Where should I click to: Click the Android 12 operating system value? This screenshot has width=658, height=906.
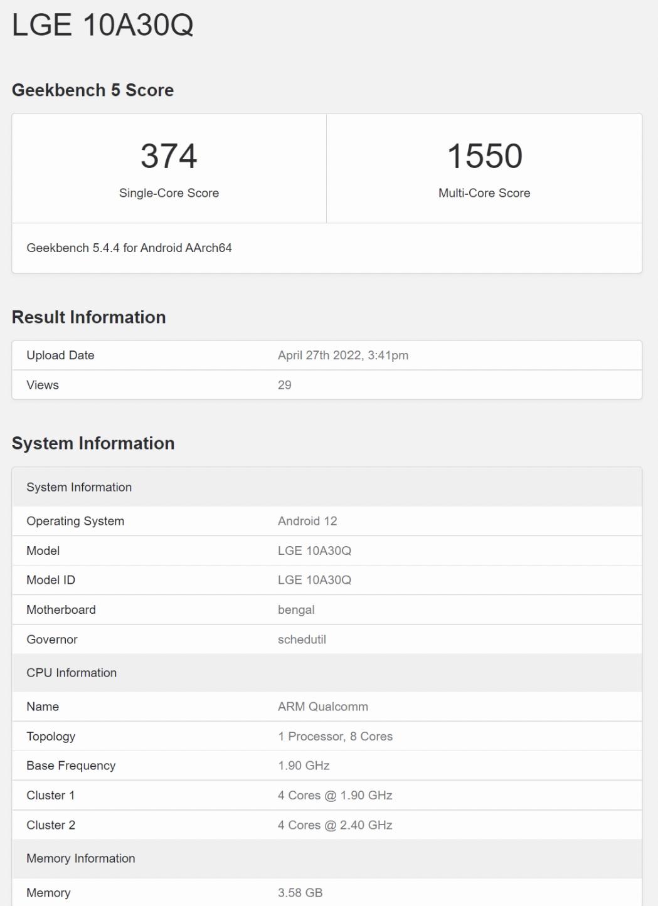point(307,521)
